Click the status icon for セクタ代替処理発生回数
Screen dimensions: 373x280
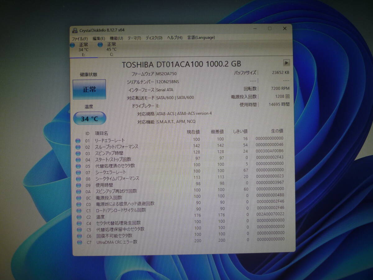79,223
